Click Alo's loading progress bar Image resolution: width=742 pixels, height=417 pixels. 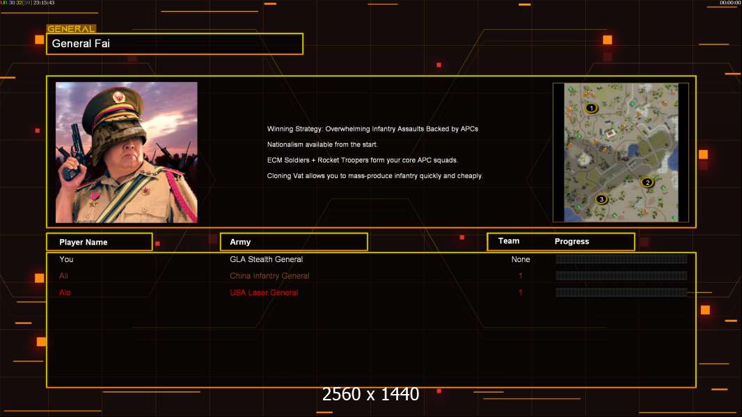tap(621, 293)
